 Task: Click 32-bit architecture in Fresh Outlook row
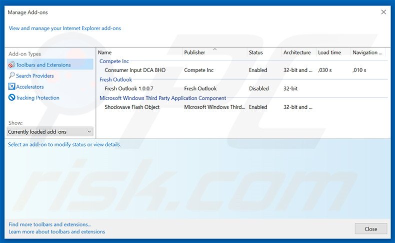click(x=290, y=89)
